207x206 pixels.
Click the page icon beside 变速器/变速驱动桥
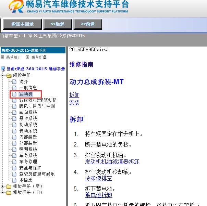[x=14, y=100]
